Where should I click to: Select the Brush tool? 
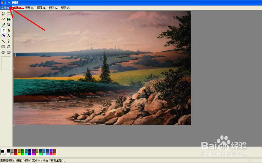coord(9,30)
